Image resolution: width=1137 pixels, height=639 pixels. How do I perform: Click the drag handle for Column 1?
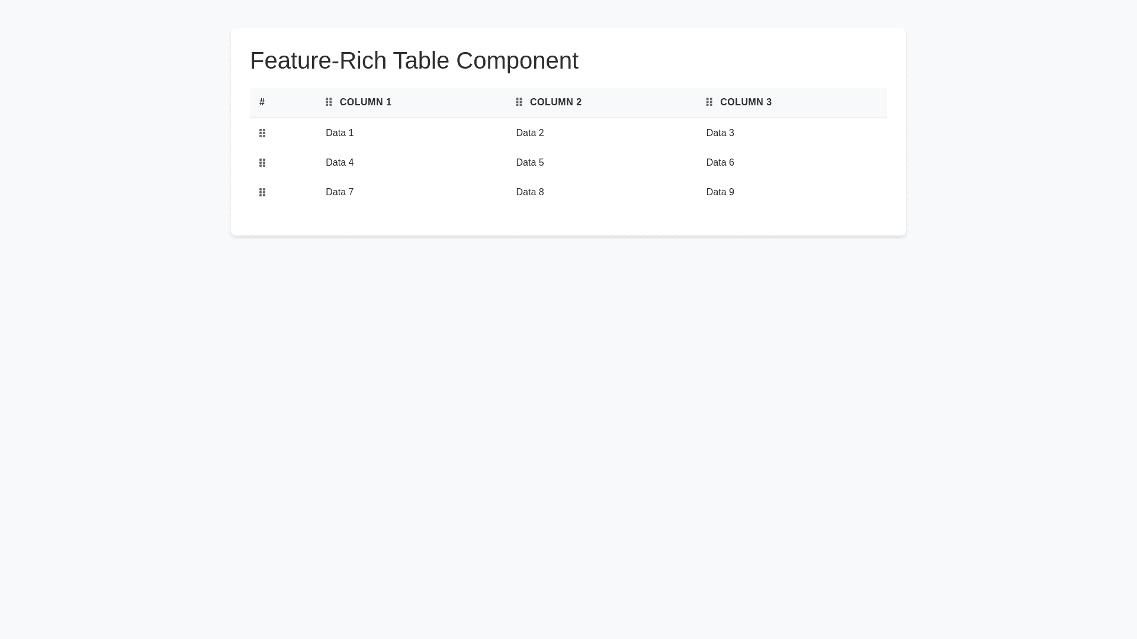pyautogui.click(x=329, y=102)
